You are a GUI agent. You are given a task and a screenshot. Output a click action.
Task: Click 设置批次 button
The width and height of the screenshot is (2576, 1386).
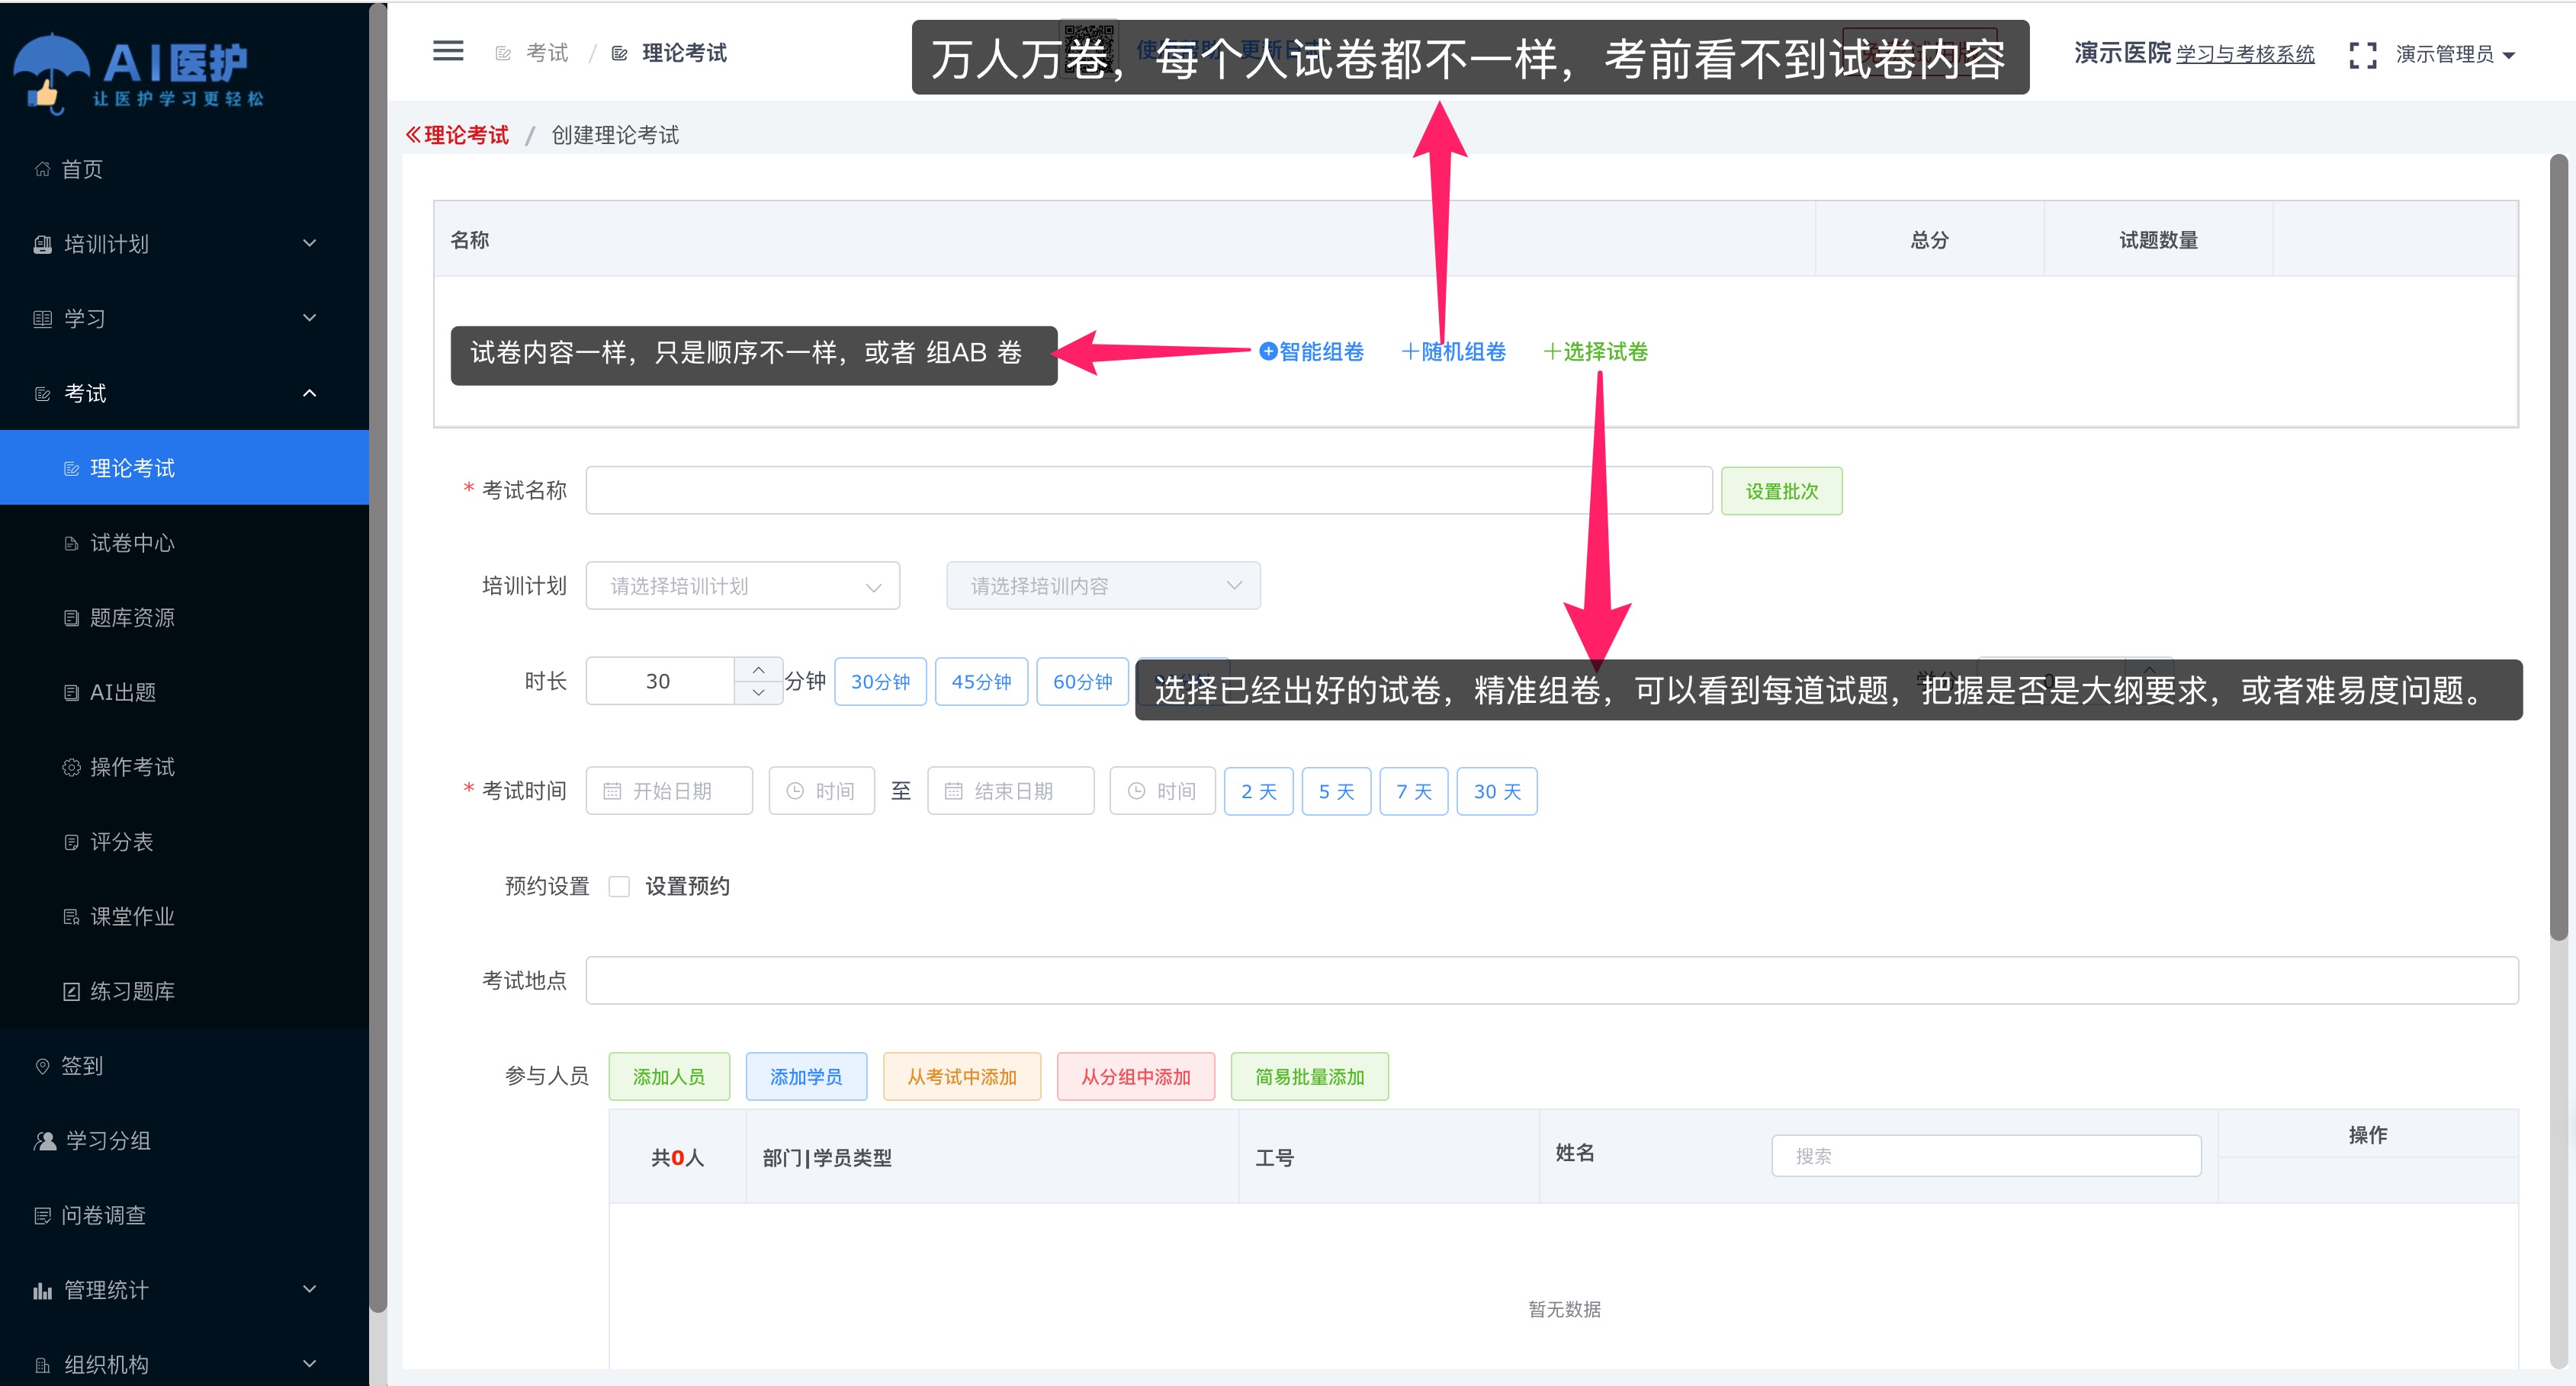(x=1781, y=491)
